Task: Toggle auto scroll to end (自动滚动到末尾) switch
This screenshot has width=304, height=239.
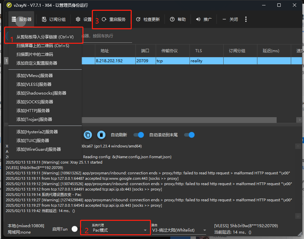Action: tap(189, 135)
